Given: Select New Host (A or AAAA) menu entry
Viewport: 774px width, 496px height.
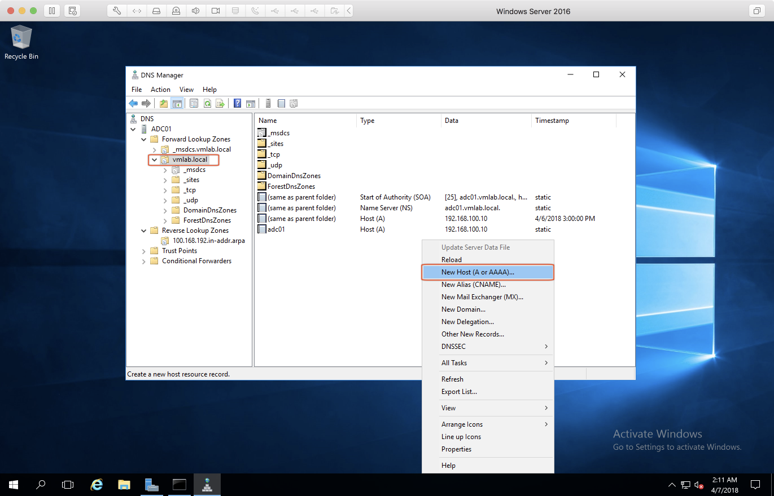Looking at the screenshot, I should pyautogui.click(x=478, y=272).
